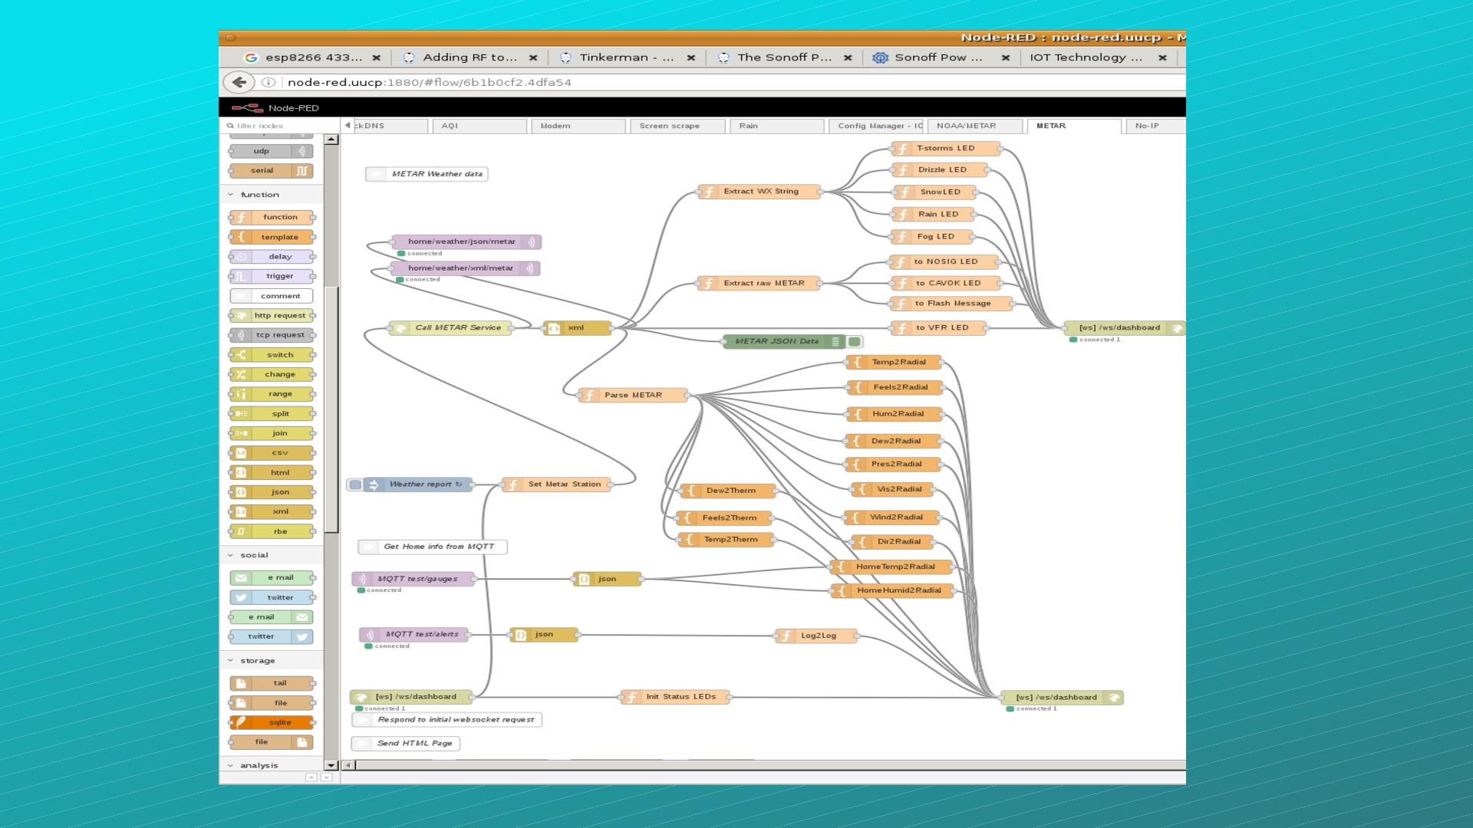Select the xml node on canvas
The image size is (1473, 828).
coord(577,328)
